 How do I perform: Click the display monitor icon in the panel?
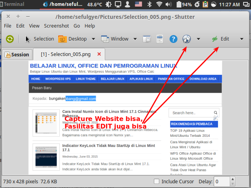118,4
